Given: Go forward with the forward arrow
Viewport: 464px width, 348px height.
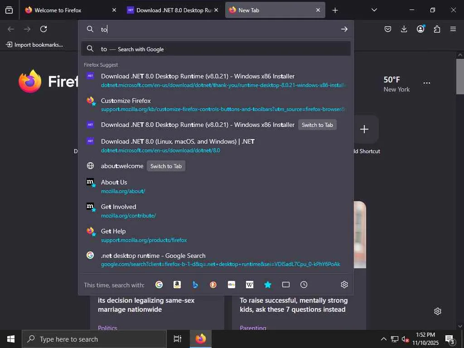Looking at the screenshot, I should click(27, 29).
